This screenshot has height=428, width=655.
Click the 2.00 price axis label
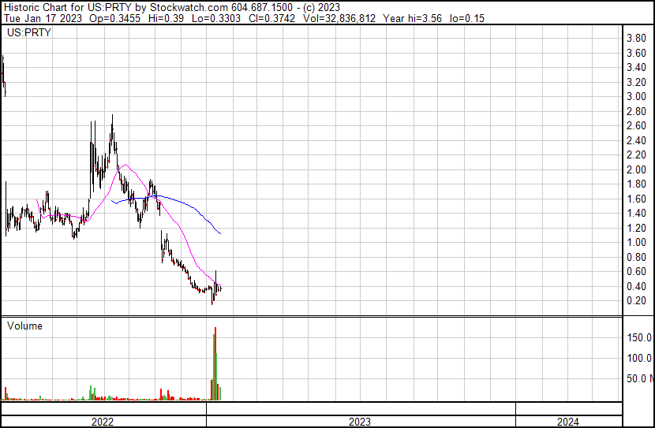pyautogui.click(x=636, y=169)
